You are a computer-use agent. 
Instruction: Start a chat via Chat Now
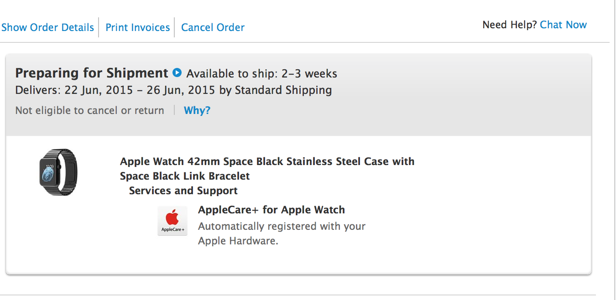click(x=563, y=25)
